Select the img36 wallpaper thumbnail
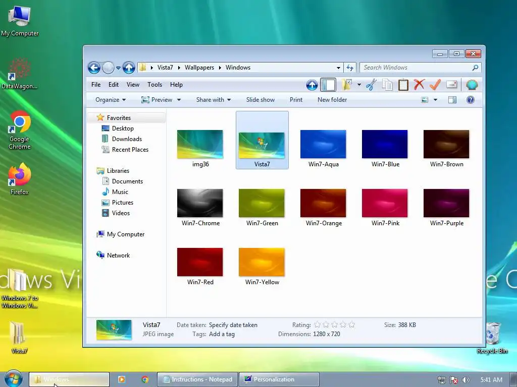Screen dimensions: 517x387 click(200, 145)
